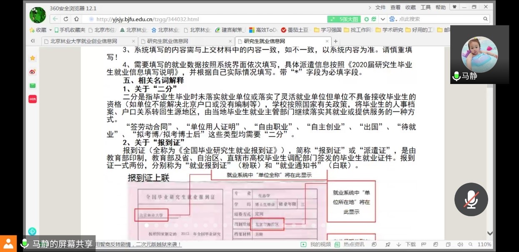This screenshot has width=519, height=252.
Task: Click the search magnifier icon in search box
Action: [485, 19]
